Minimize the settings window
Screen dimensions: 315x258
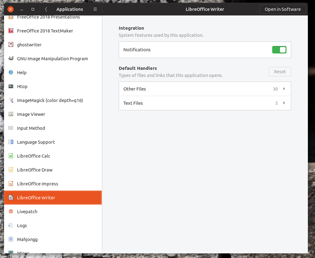(x=22, y=9)
